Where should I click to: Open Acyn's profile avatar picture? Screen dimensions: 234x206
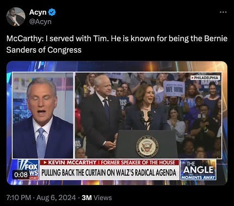coord(16,17)
